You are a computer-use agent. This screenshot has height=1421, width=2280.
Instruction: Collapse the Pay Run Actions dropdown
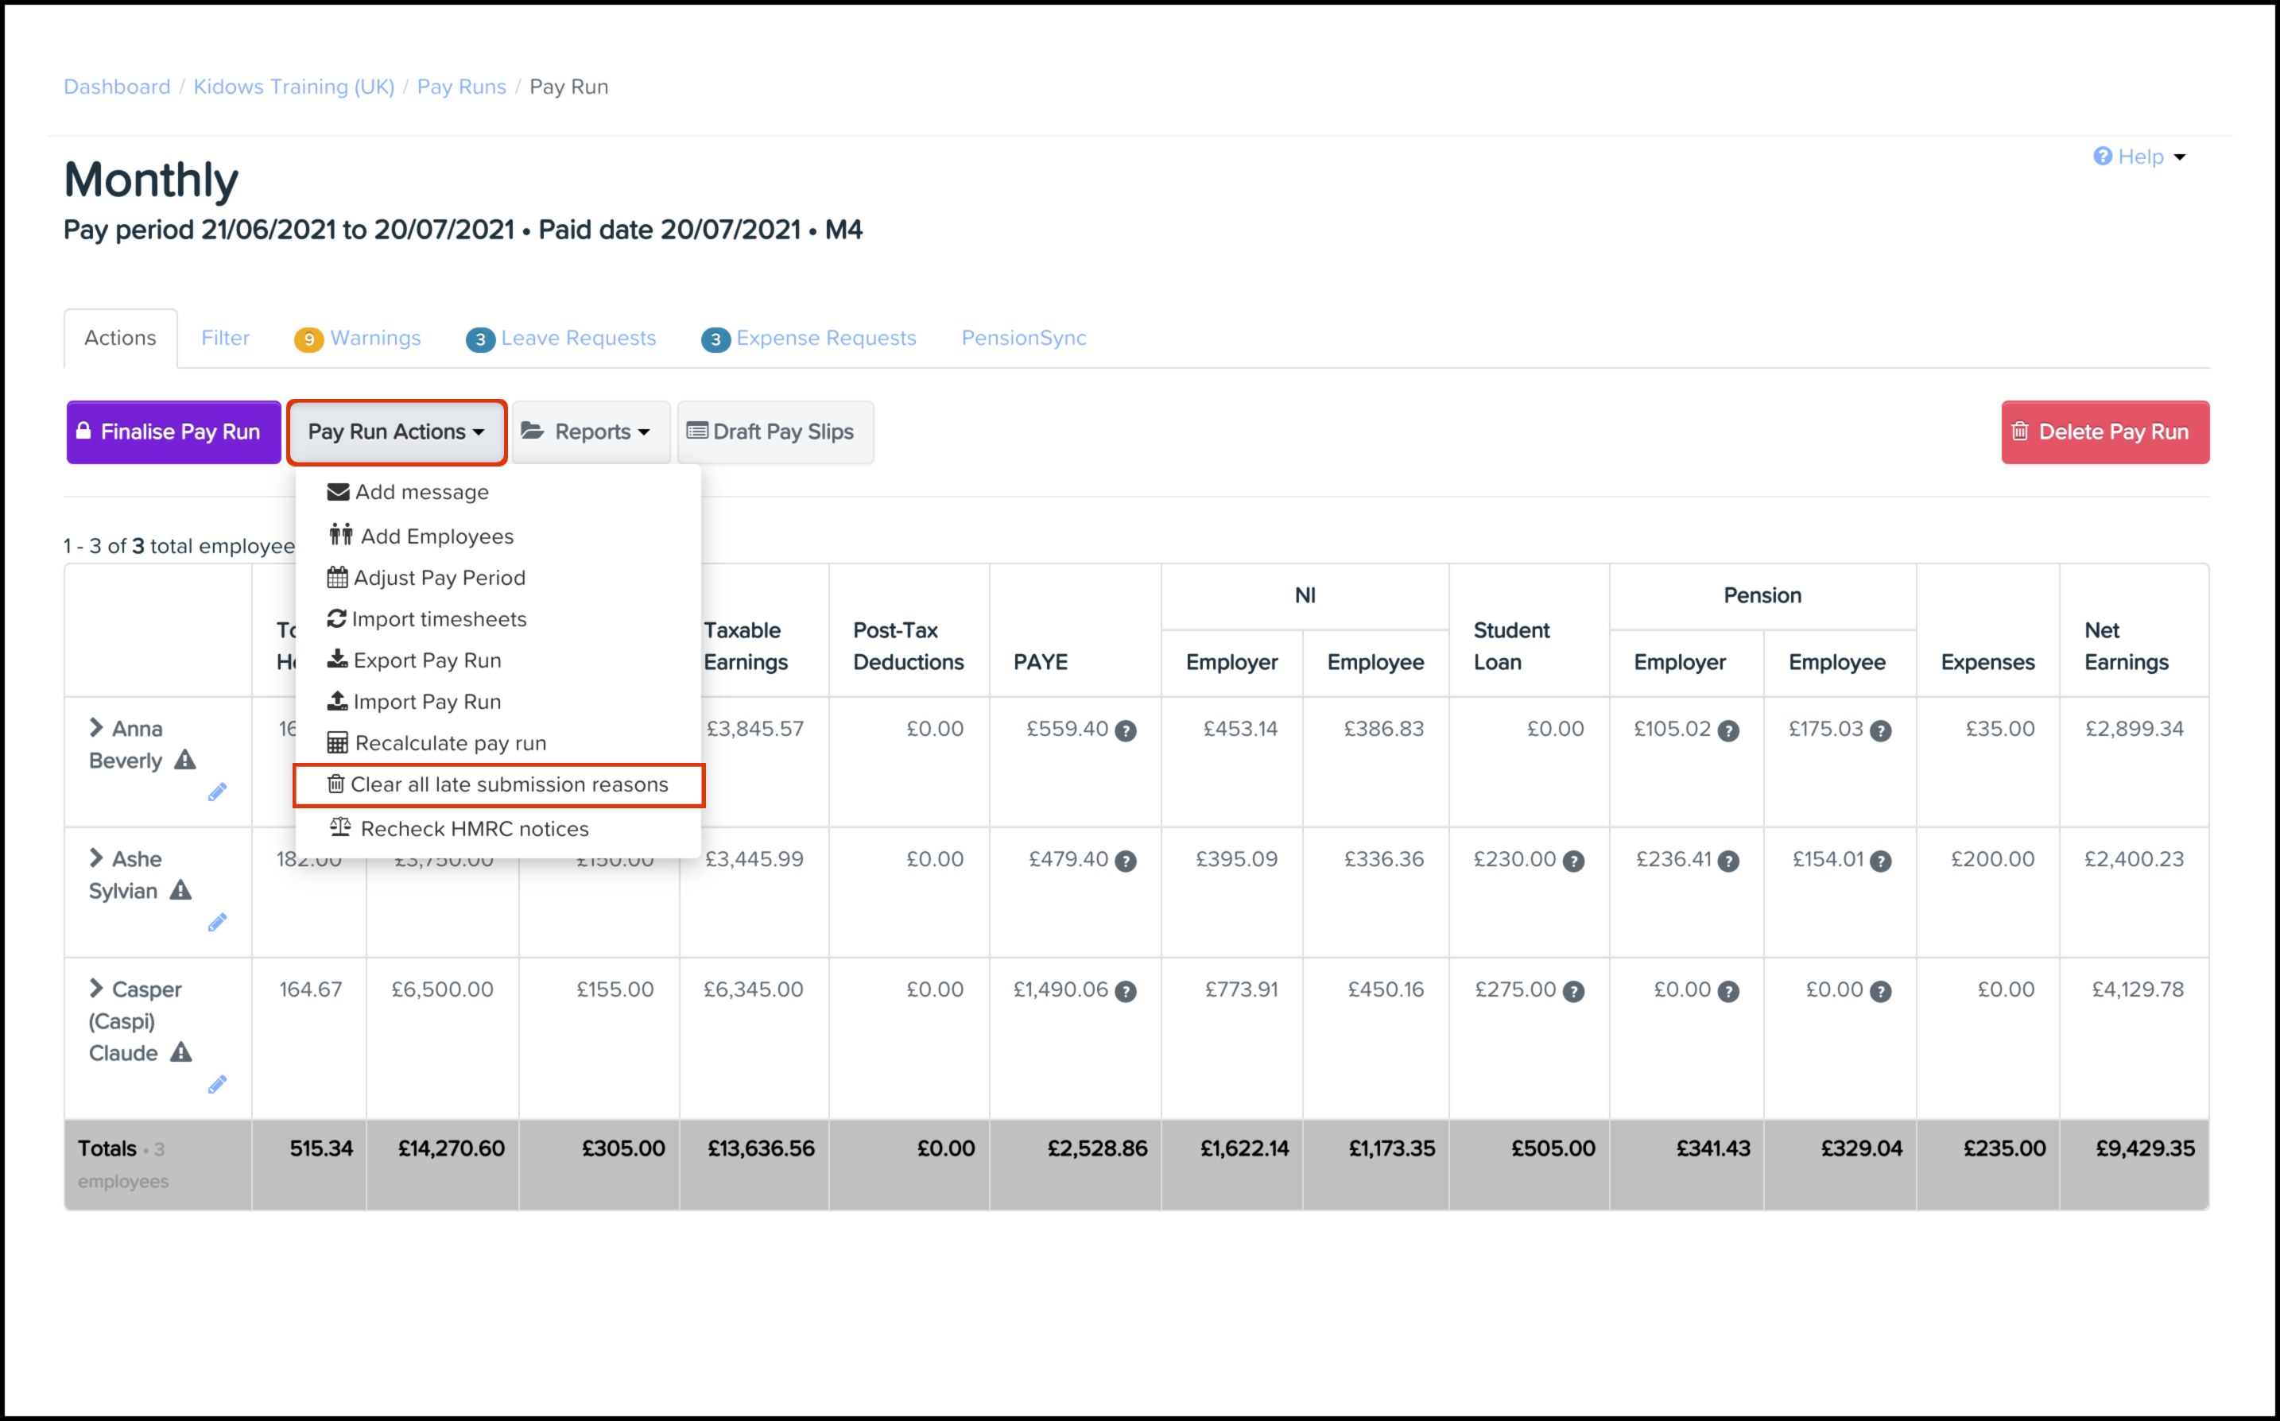pyautogui.click(x=397, y=432)
